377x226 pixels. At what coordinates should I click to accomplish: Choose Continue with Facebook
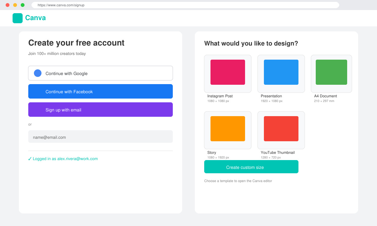pyautogui.click(x=101, y=91)
